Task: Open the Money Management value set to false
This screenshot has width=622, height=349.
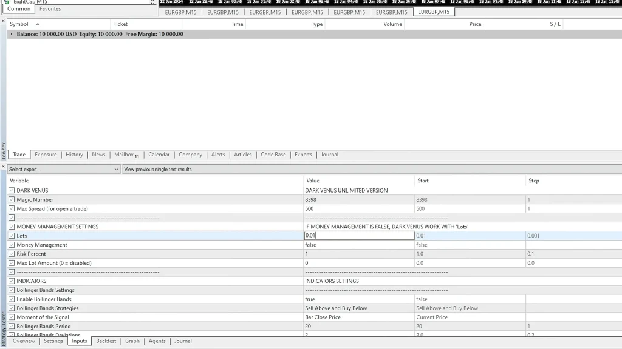Action: [x=358, y=245]
